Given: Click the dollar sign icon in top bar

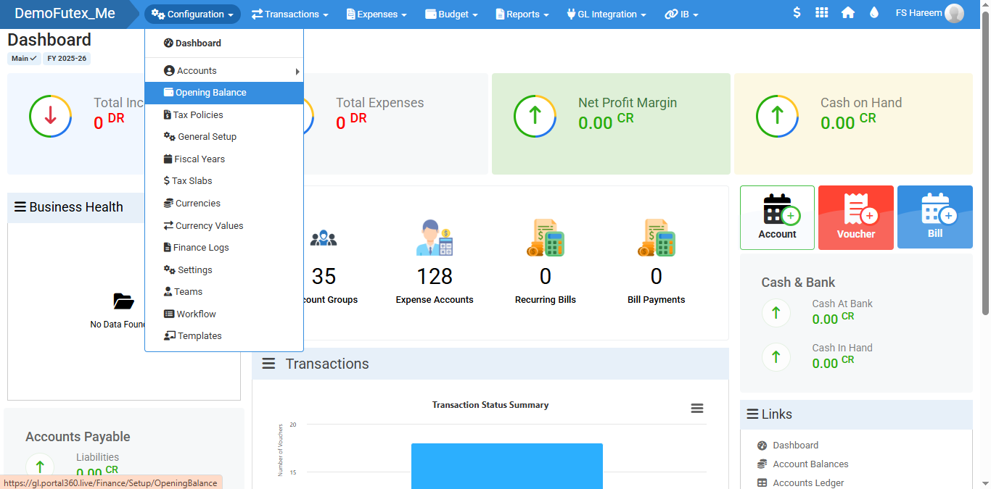Looking at the screenshot, I should tap(797, 13).
